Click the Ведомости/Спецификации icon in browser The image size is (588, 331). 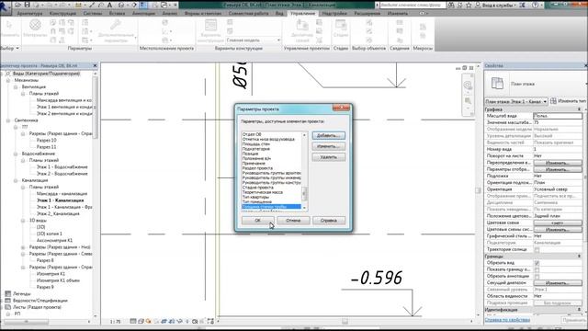click(x=7, y=301)
